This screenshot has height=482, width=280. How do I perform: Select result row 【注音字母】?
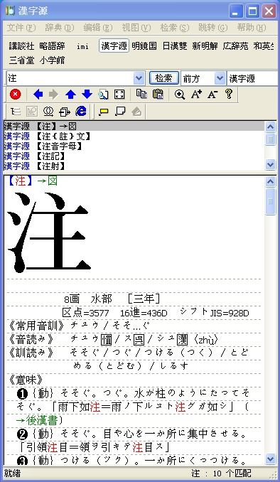click(134, 146)
